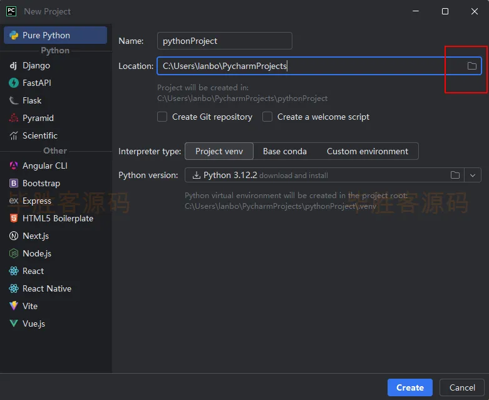
Task: Select the HTML5 Boilerplate icon
Action: 13,218
